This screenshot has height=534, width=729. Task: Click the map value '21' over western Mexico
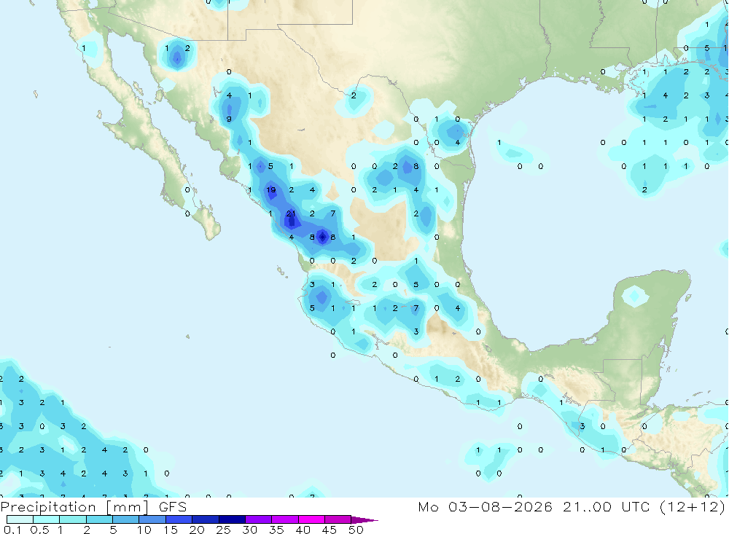click(291, 213)
